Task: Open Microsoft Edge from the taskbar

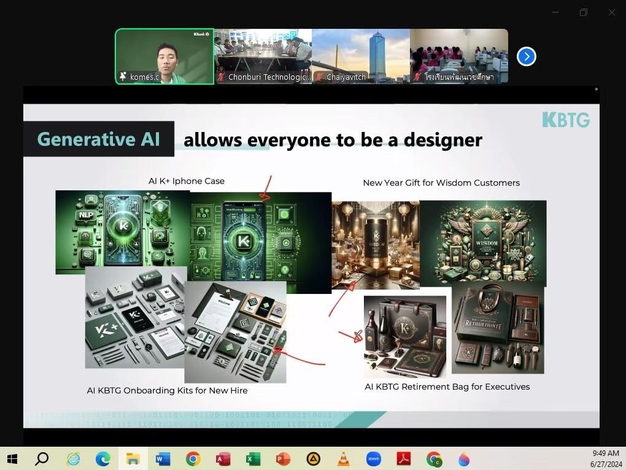Action: click(103, 458)
